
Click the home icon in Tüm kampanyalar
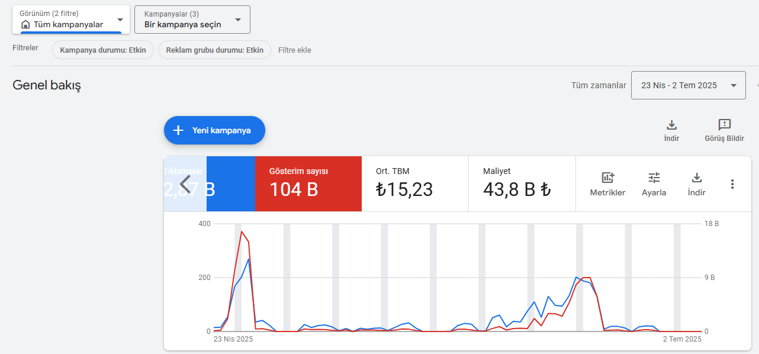point(25,25)
